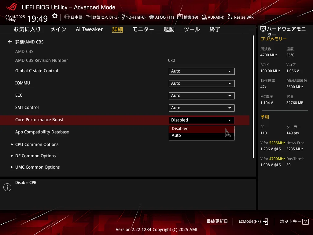Screen dimensions: 313x235
Task: Select the Core Performance Boost row label
Action: point(39,120)
